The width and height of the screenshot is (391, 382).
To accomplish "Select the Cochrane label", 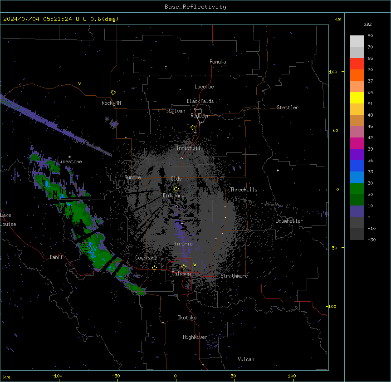I will (146, 258).
